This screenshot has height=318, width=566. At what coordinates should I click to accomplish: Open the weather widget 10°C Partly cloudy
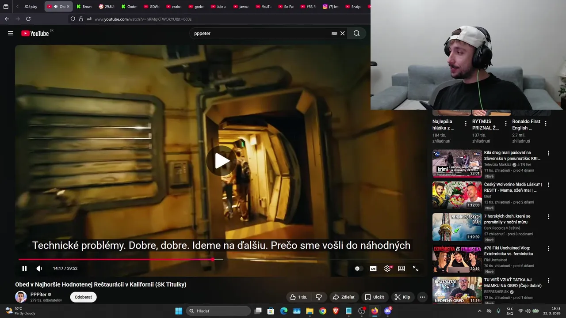click(x=20, y=311)
